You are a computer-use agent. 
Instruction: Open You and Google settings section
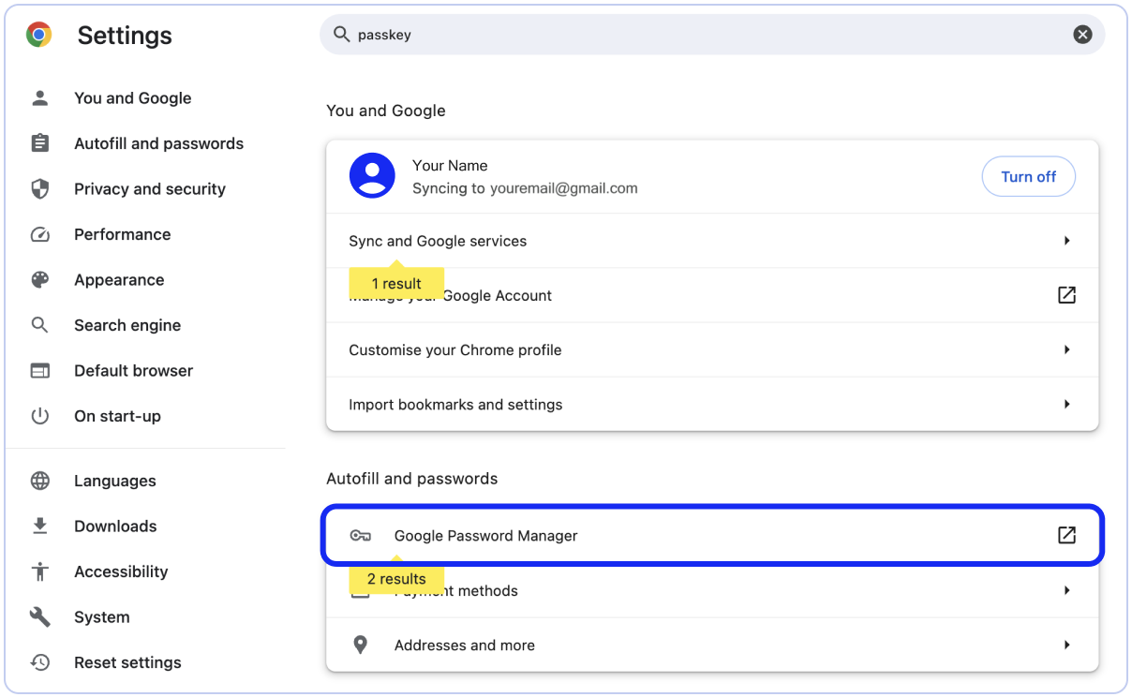(133, 97)
